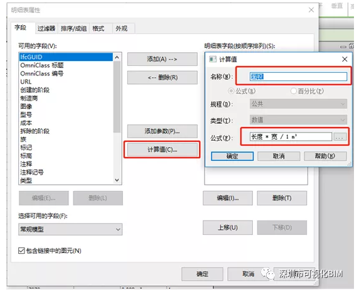This screenshot has width=359, height=294.
Task: Click the available fields list scroll-up arrow
Action: 117,57
